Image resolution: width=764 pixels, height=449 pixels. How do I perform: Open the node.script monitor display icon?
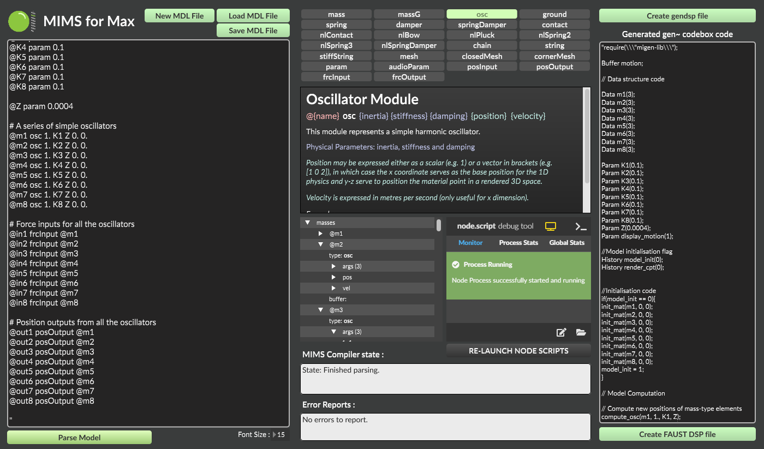[x=551, y=226]
